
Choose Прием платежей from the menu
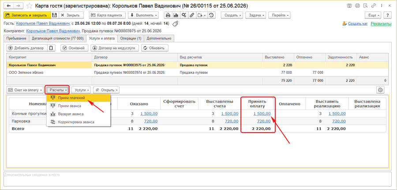79,98
